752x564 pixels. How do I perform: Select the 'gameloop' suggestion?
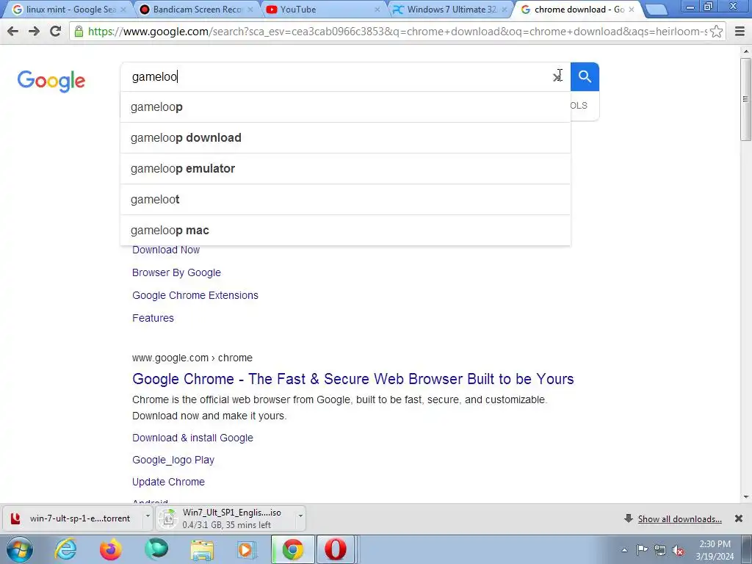(x=345, y=107)
